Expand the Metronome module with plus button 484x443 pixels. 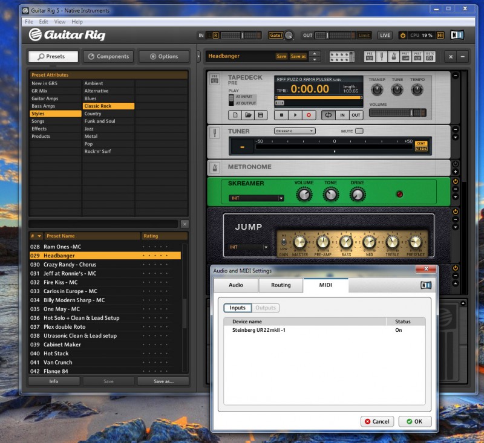click(456, 172)
